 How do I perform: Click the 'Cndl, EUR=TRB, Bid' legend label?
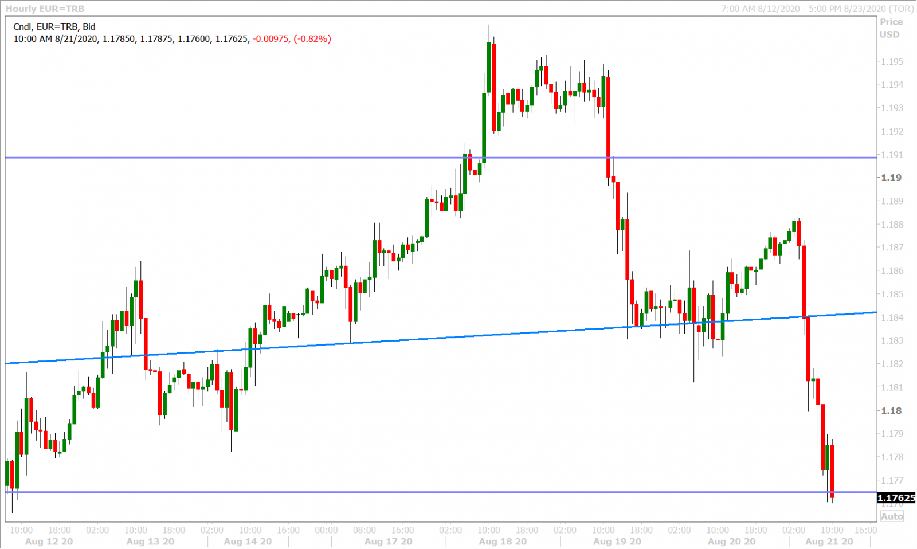coord(54,26)
